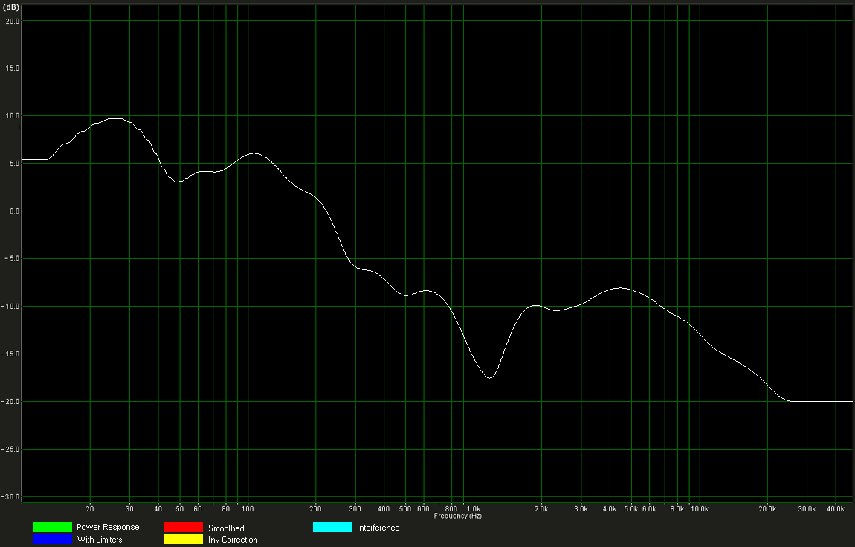Image resolution: width=855 pixels, height=547 pixels.
Task: Click the -10.0 dB axis value
Action: point(11,307)
